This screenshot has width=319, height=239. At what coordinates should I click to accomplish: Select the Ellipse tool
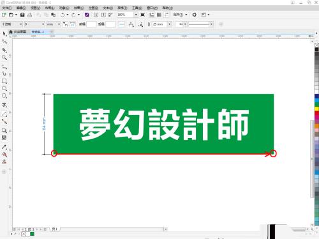[4, 88]
